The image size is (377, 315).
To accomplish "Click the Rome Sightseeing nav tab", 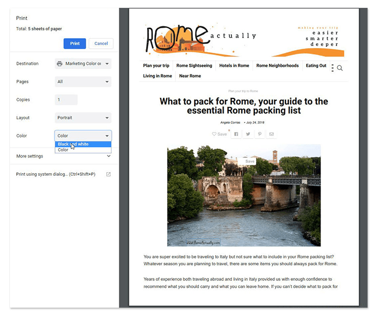I will [x=194, y=66].
